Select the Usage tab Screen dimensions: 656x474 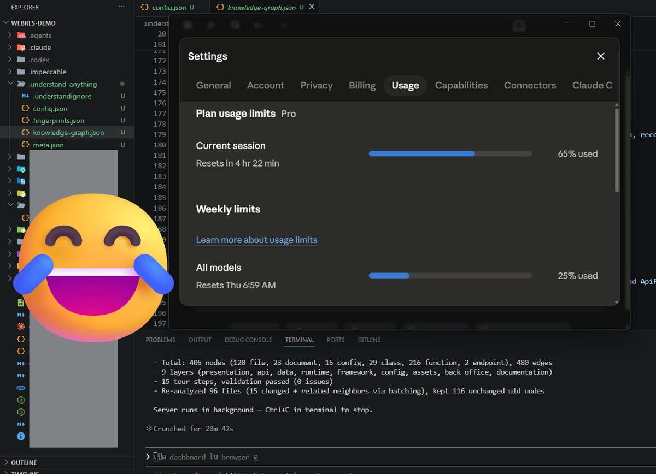tap(405, 86)
